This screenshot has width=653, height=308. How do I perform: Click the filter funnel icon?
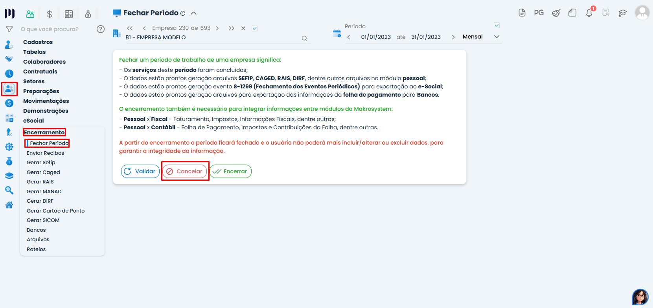click(9, 29)
